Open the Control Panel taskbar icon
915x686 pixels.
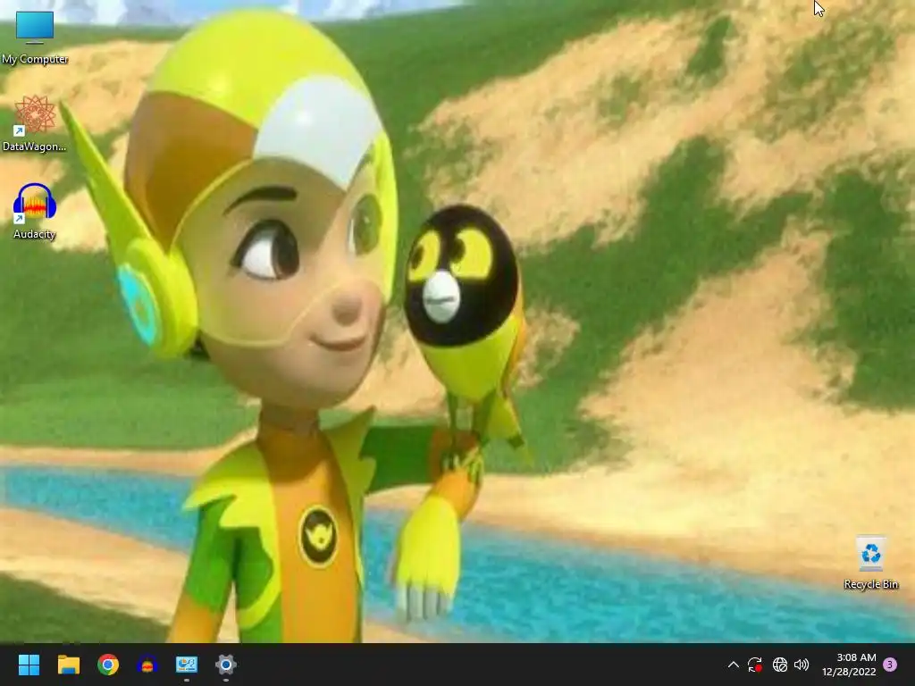click(x=187, y=665)
